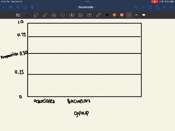Open the Elements sticker tool
175x131 pixels.
tap(71, 15)
